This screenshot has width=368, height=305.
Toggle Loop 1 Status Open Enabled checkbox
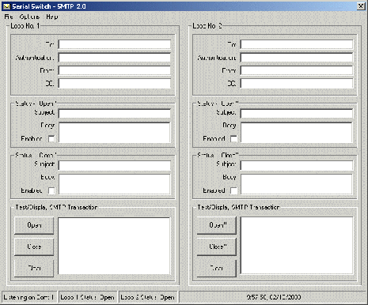click(51, 138)
